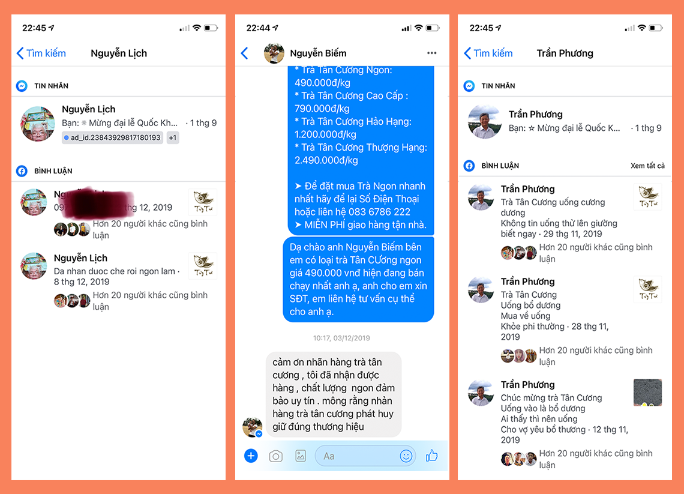Open Trần Phương message conversation
The width and height of the screenshot is (684, 494).
tap(565, 121)
